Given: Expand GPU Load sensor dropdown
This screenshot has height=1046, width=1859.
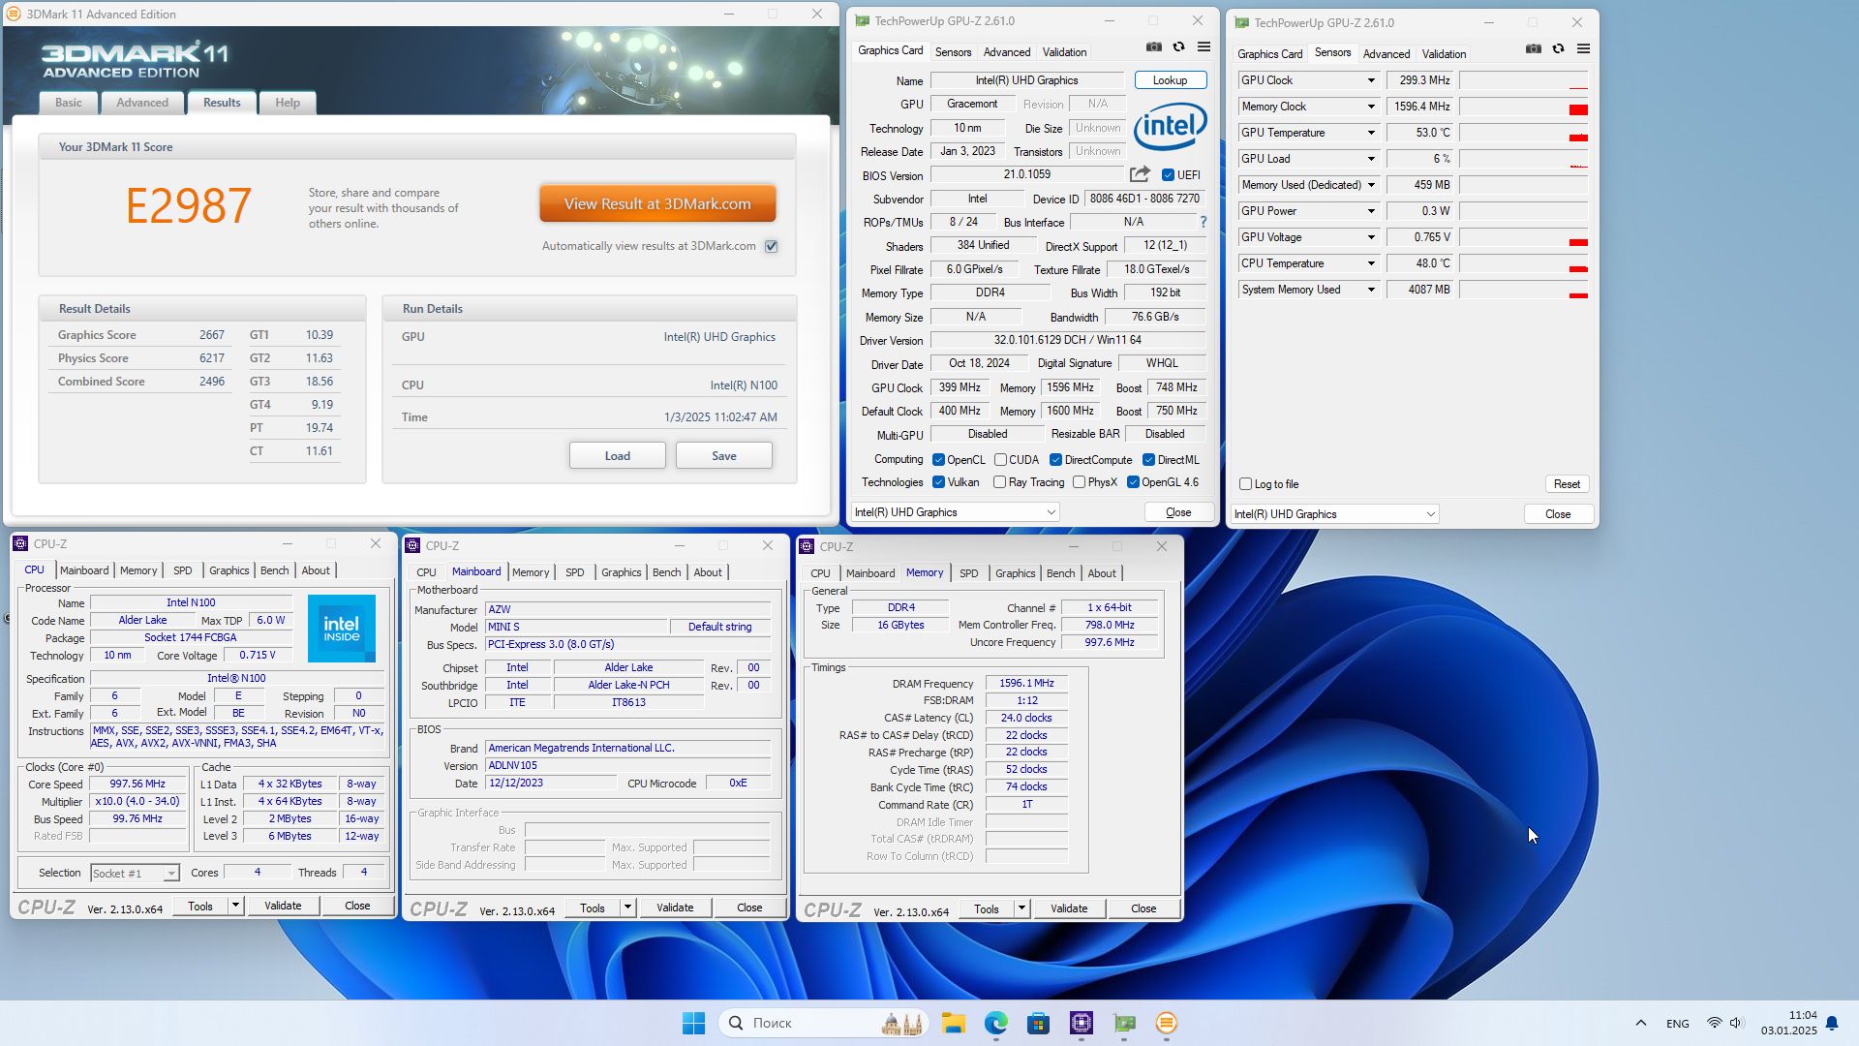Looking at the screenshot, I should click(1371, 159).
